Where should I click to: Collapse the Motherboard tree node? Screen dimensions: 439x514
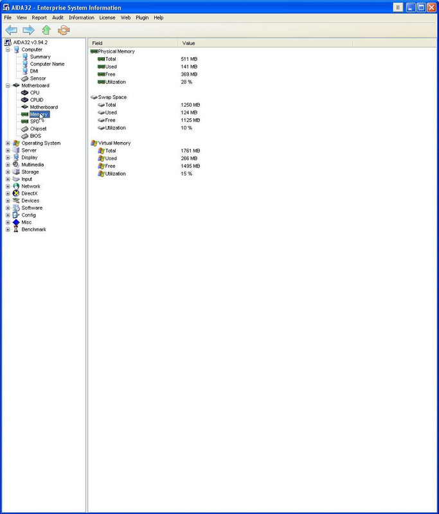point(8,85)
